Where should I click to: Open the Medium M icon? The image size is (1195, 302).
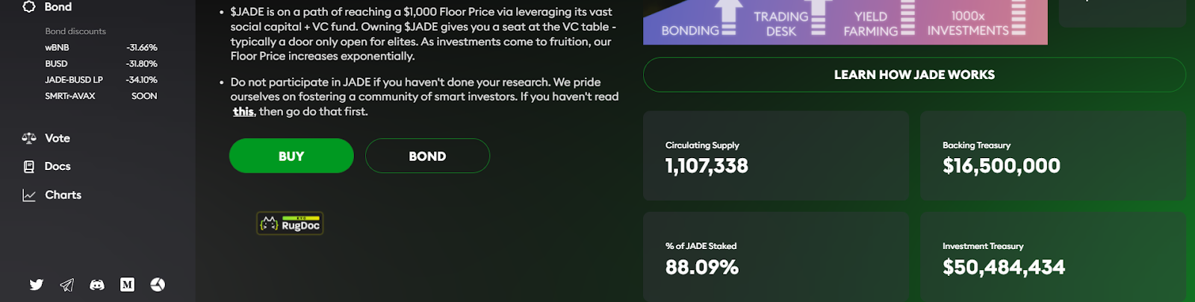pos(128,285)
